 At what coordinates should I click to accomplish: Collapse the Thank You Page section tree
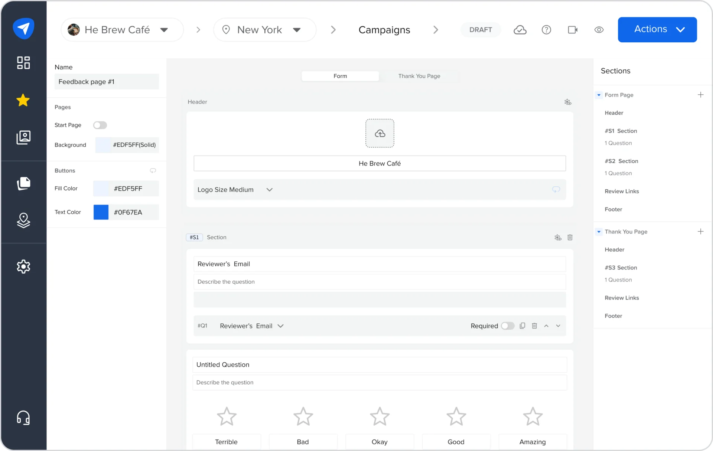598,231
